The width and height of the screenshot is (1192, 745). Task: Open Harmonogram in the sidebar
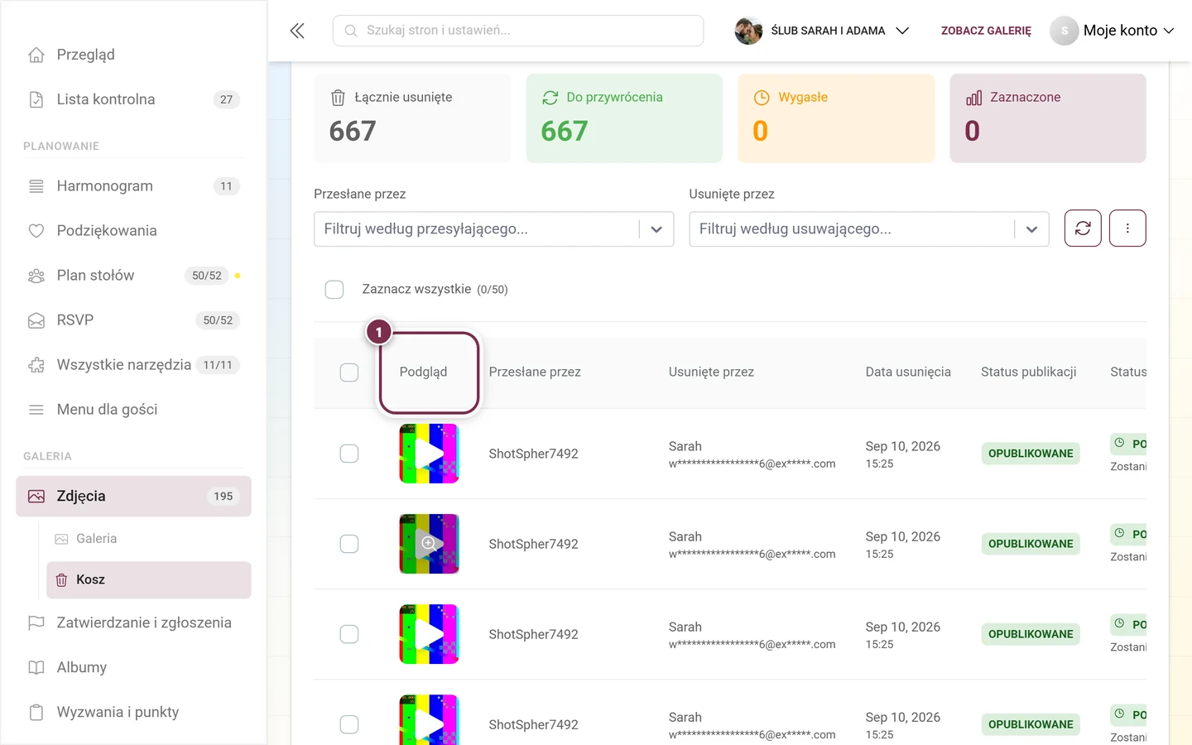tap(133, 186)
